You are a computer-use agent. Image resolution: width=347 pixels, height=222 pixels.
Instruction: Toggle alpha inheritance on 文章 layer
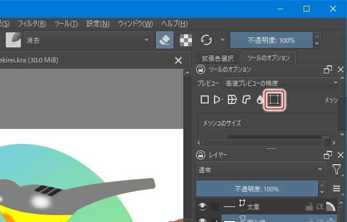pos(320,207)
